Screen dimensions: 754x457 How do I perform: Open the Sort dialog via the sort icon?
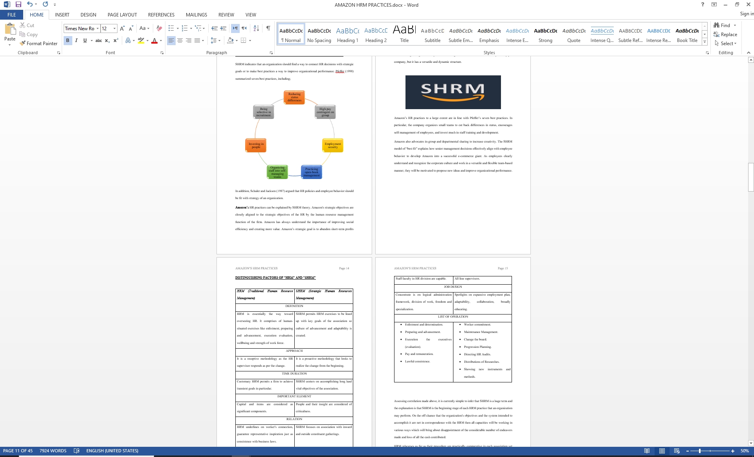tap(256, 28)
